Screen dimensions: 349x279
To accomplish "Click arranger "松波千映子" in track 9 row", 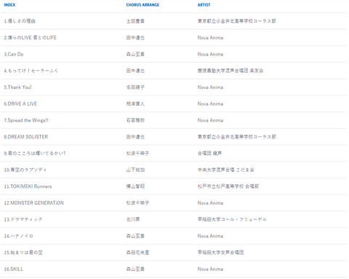I will click(x=137, y=153).
